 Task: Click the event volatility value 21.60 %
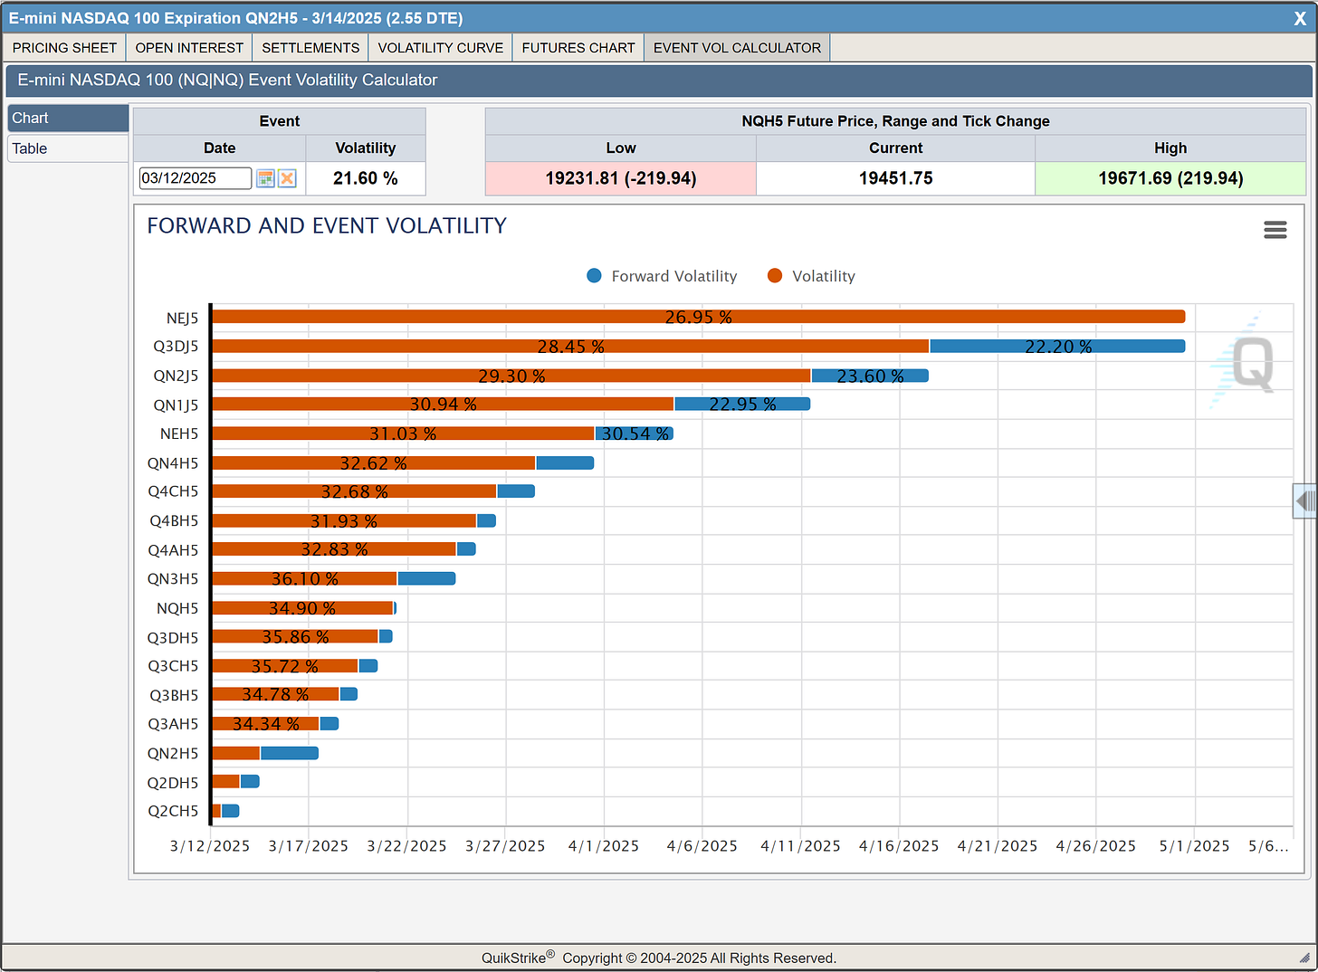coord(366,178)
